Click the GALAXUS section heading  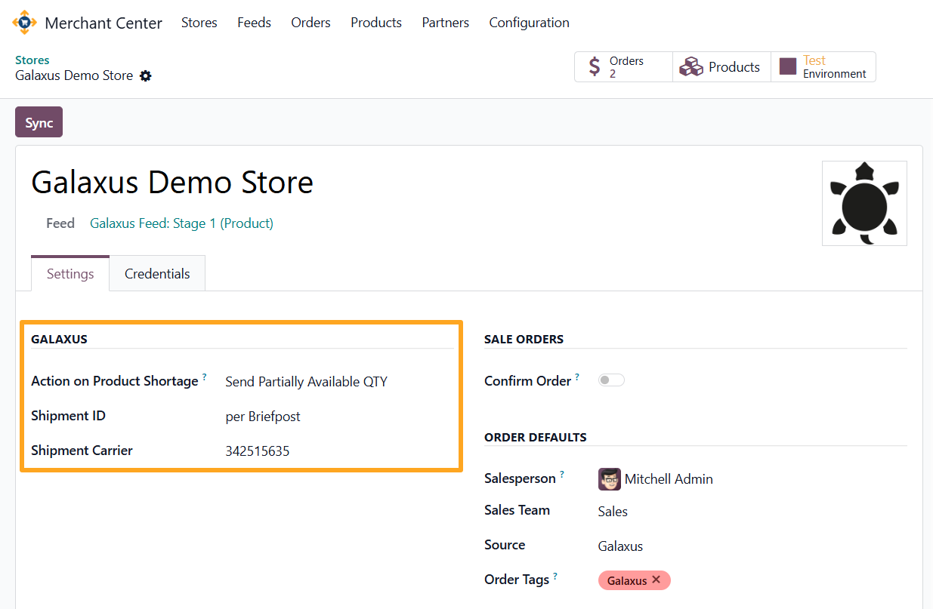(x=59, y=340)
